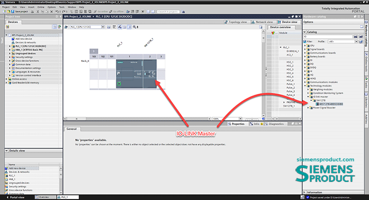Collapse the Catalog section chevron

pyautogui.click(x=304, y=32)
